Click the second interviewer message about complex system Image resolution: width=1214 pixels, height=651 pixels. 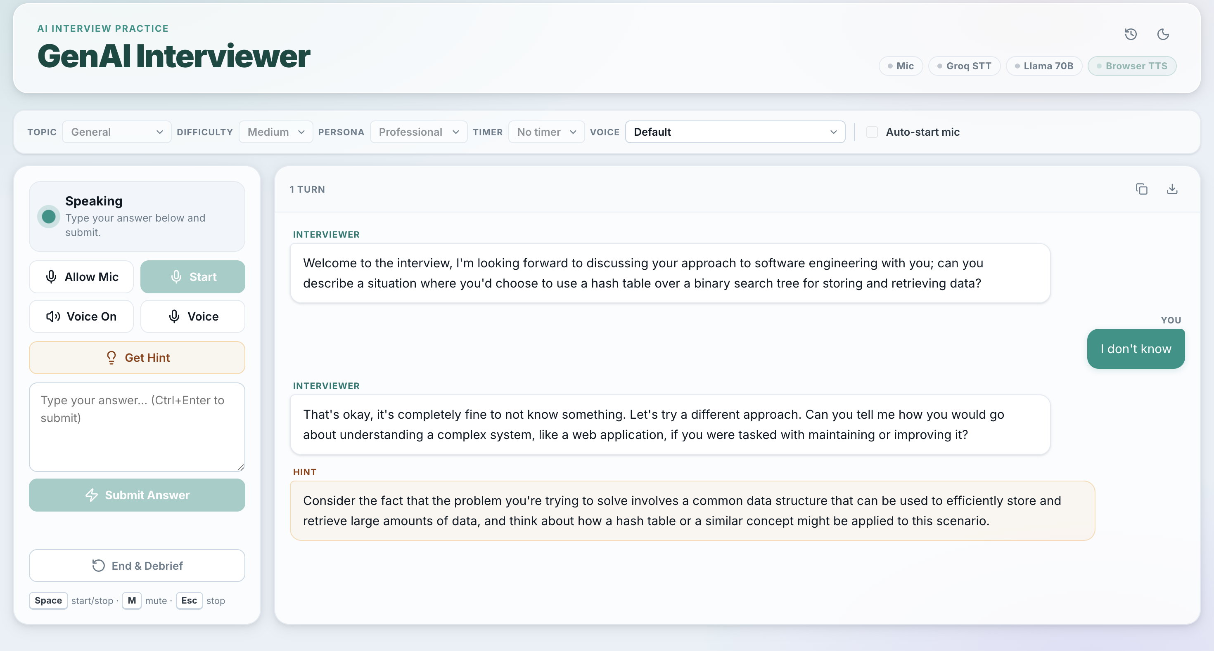point(654,425)
